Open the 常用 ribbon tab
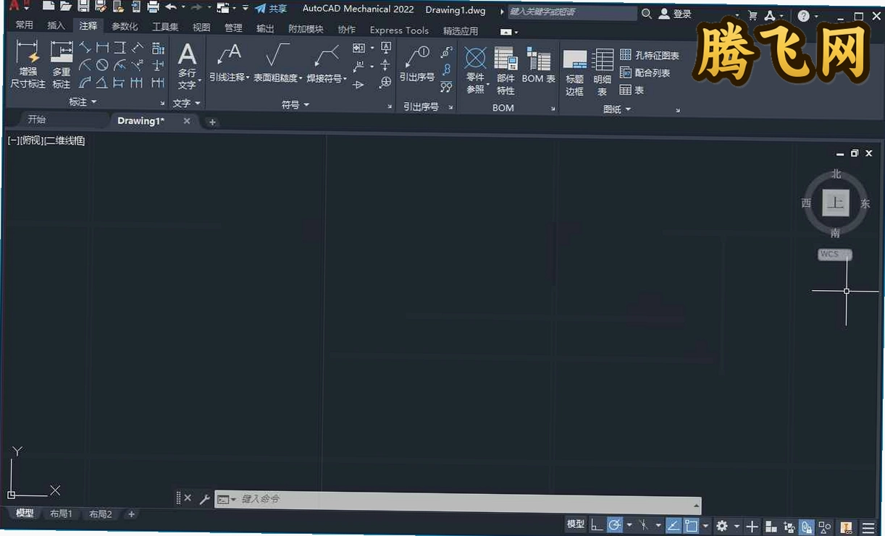 pos(25,25)
